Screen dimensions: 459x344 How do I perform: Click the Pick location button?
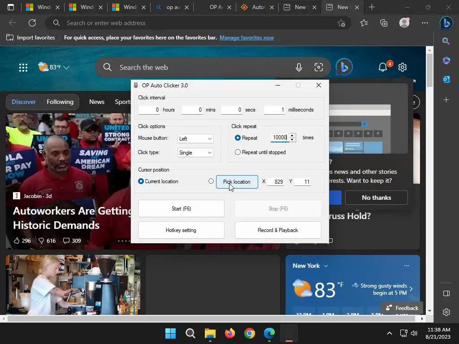coord(237,182)
